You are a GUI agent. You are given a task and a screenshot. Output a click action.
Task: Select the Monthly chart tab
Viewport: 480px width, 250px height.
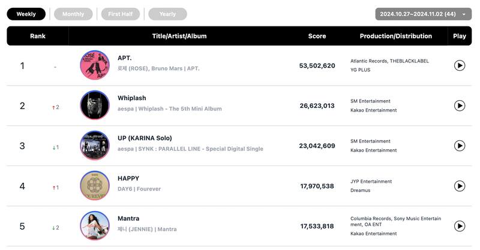coord(73,14)
